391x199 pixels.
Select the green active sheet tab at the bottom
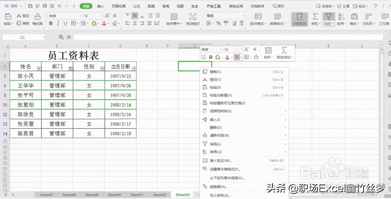pyautogui.click(x=183, y=195)
